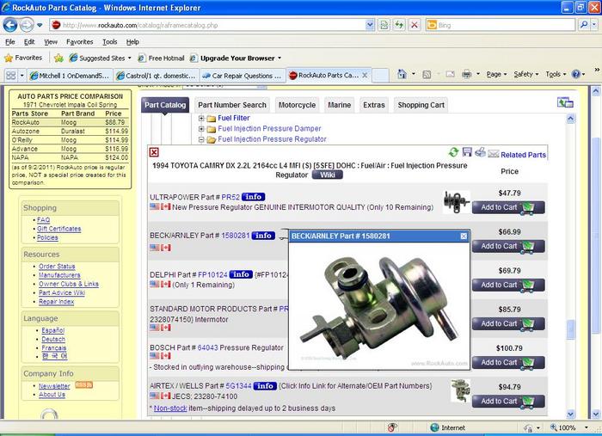
Task: Close the BECK/ARNLEY part image popup
Action: (x=464, y=236)
